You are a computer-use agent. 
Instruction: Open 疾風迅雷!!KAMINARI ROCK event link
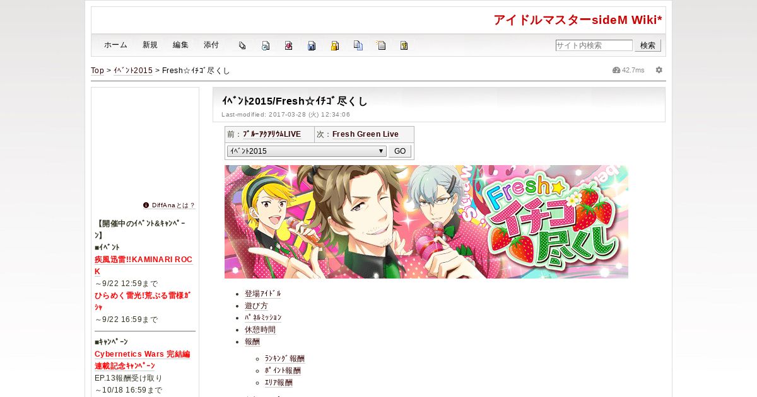coord(143,265)
